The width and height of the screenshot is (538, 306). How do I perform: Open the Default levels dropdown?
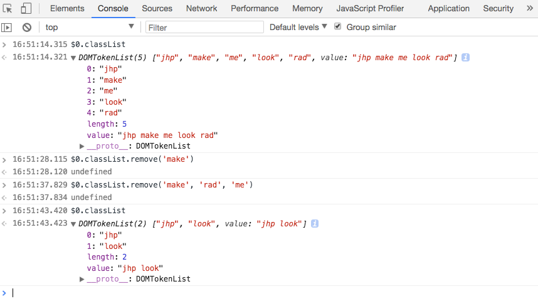[298, 27]
